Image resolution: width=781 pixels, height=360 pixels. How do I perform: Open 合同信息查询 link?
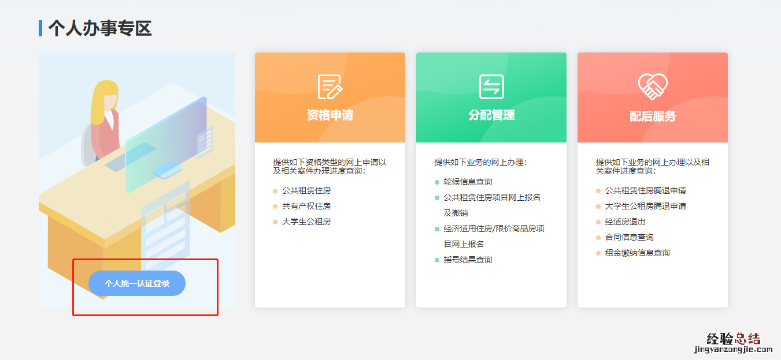pos(629,237)
